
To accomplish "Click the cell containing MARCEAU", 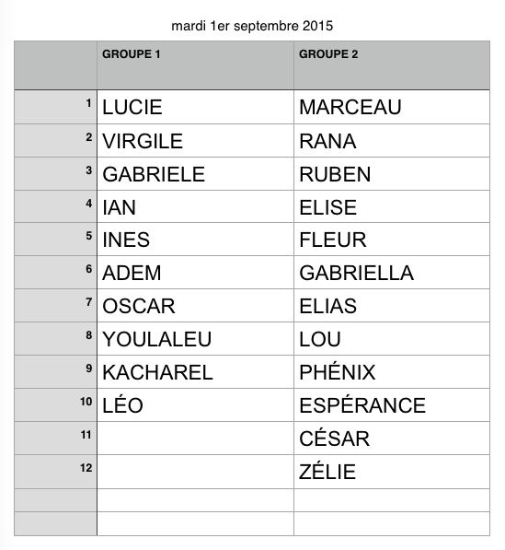I will pyautogui.click(x=392, y=107).
